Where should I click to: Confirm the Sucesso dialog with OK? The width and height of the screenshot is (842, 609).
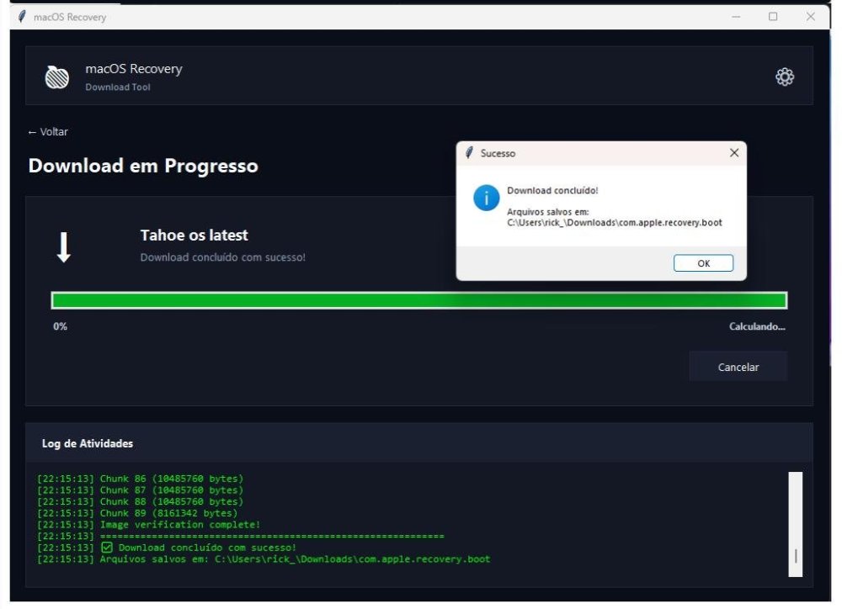click(703, 263)
